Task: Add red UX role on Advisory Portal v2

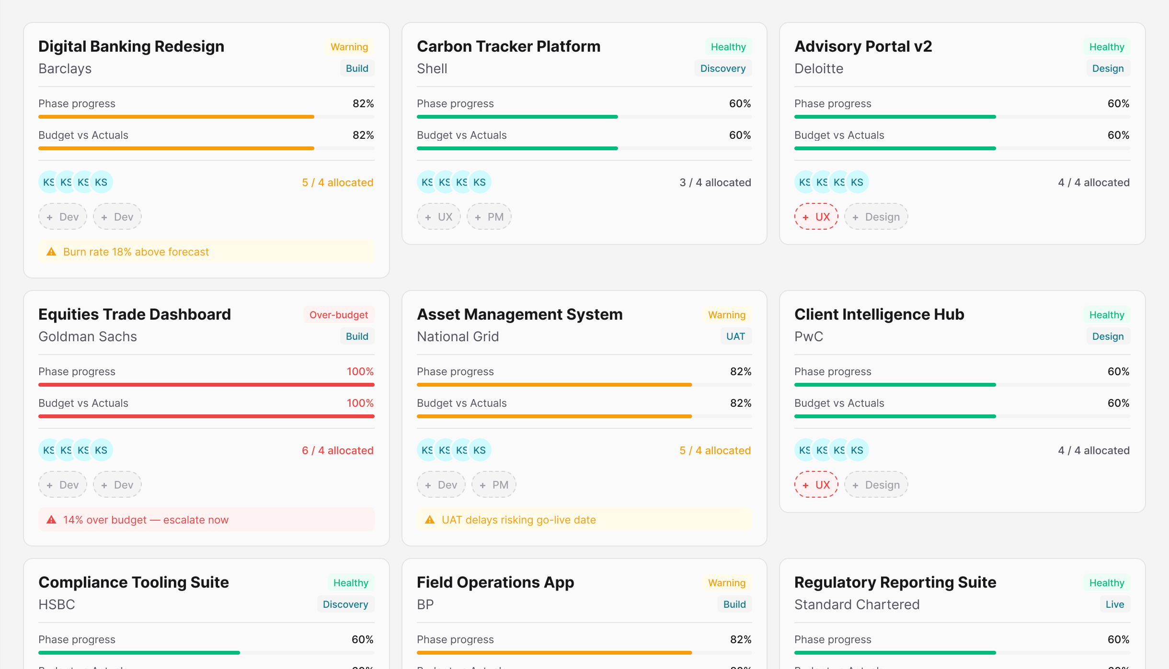Action: [x=816, y=217]
